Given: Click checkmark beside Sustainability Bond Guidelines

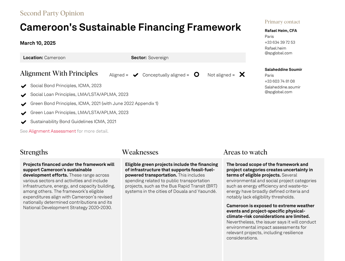Looking at the screenshot, I should click(23, 122).
